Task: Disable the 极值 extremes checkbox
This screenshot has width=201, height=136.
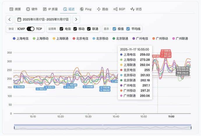Action: (x=114, y=29)
